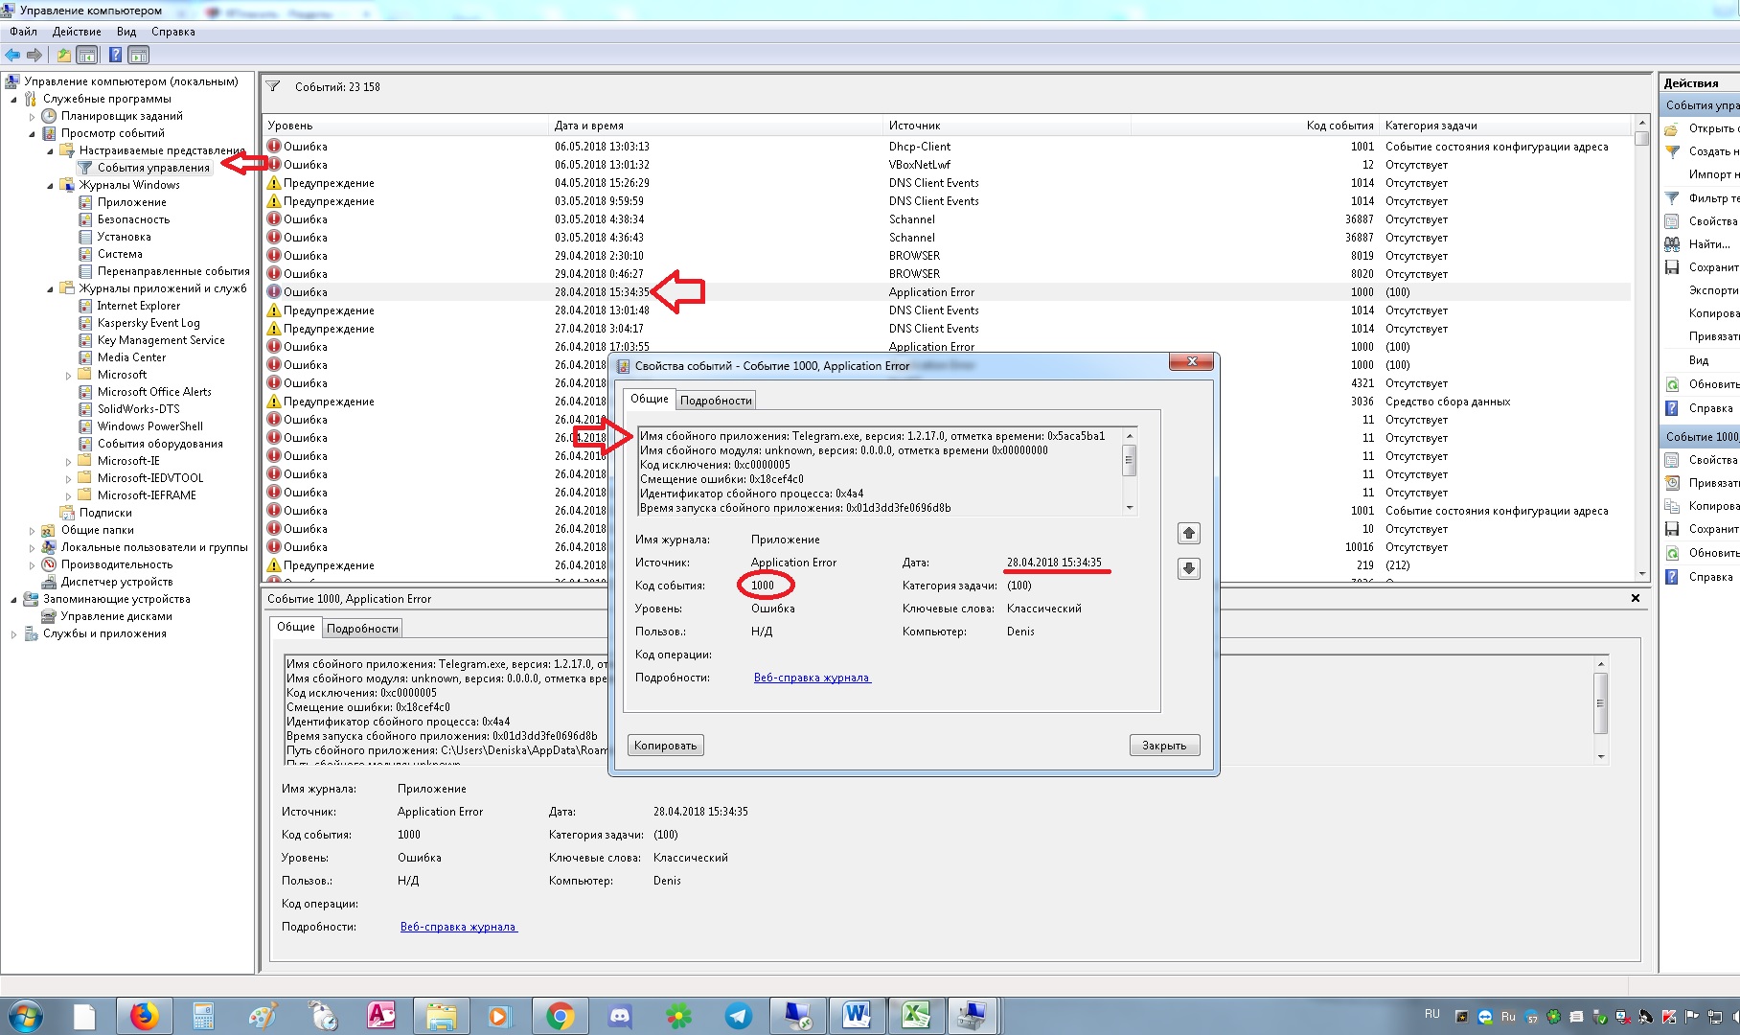
Task: Click the Back navigation arrow icon
Action: click(x=12, y=55)
